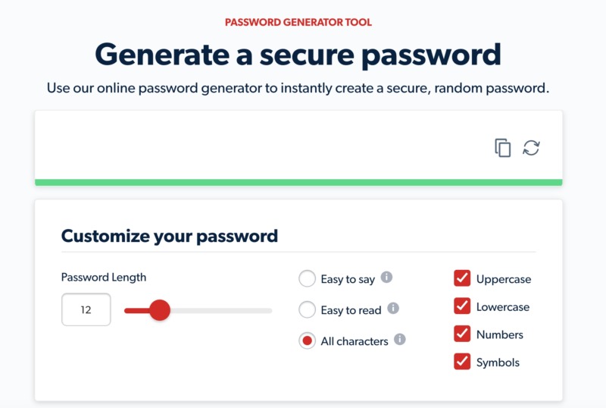Show info for All characters

pyautogui.click(x=400, y=340)
